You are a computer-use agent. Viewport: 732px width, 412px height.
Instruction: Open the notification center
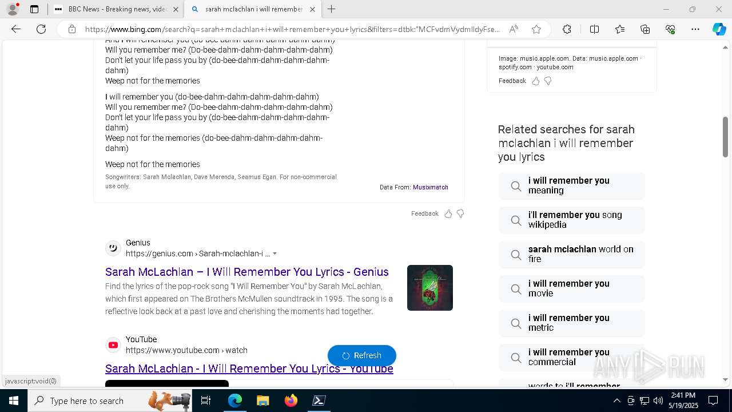713,401
